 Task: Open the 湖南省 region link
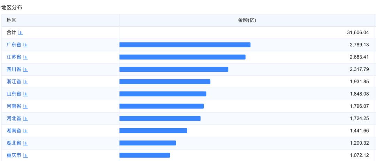tap(14, 131)
